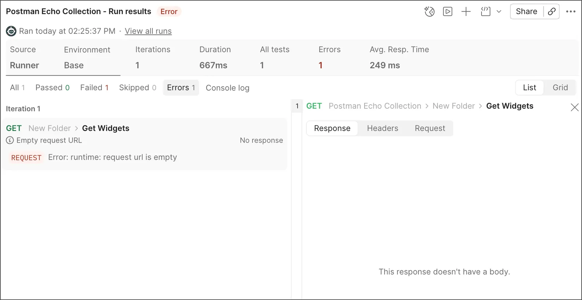Screen dimensions: 582x300
Task: Expand the dropdown arrow next to export icon
Action: [x=499, y=12]
